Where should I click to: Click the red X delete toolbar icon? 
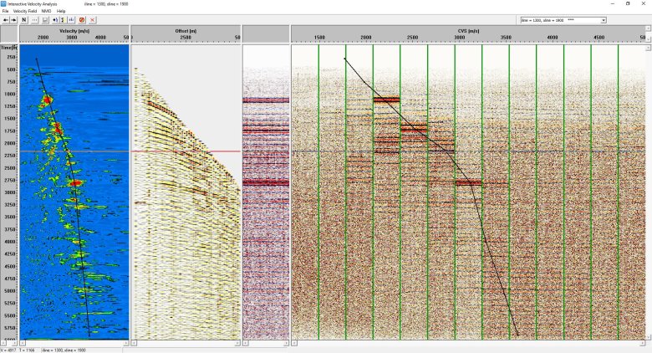pos(92,19)
